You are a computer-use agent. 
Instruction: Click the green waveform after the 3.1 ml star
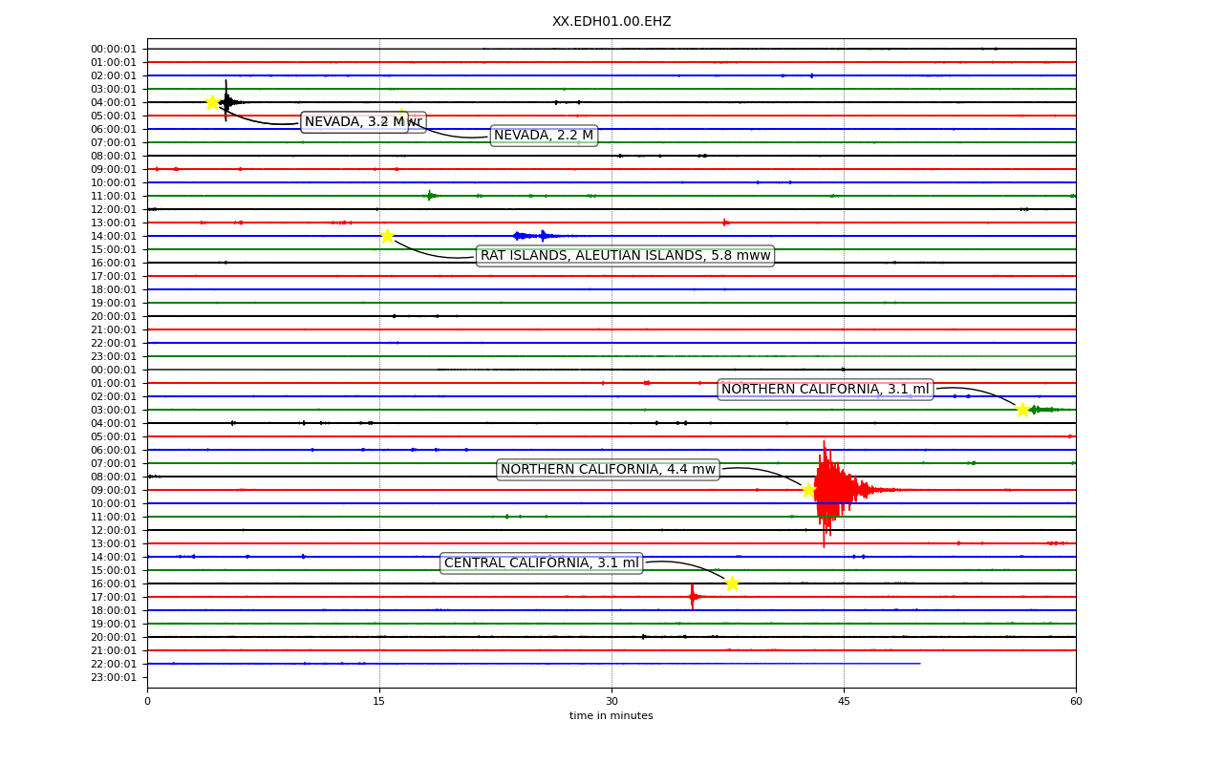tap(1041, 410)
